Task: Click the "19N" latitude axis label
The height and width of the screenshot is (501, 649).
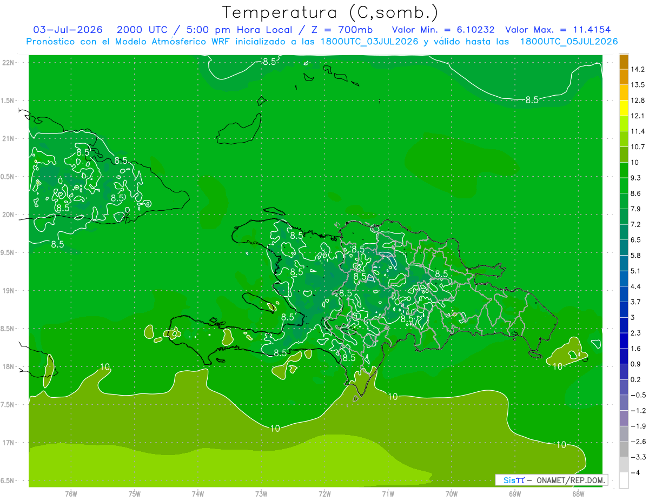Action: click(9, 290)
